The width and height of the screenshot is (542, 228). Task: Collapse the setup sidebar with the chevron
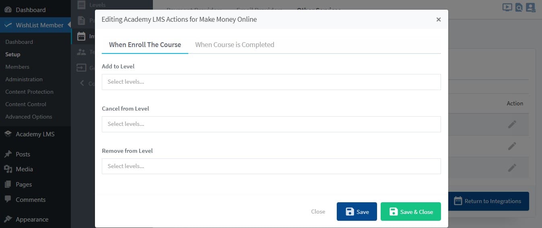pyautogui.click(x=82, y=83)
